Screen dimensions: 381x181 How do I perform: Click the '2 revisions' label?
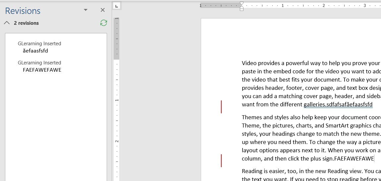(26, 23)
